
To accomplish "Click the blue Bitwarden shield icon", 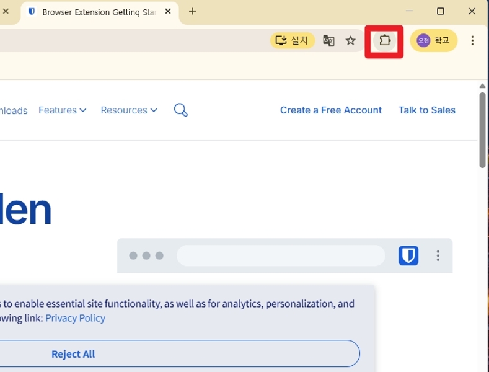I will 408,255.
